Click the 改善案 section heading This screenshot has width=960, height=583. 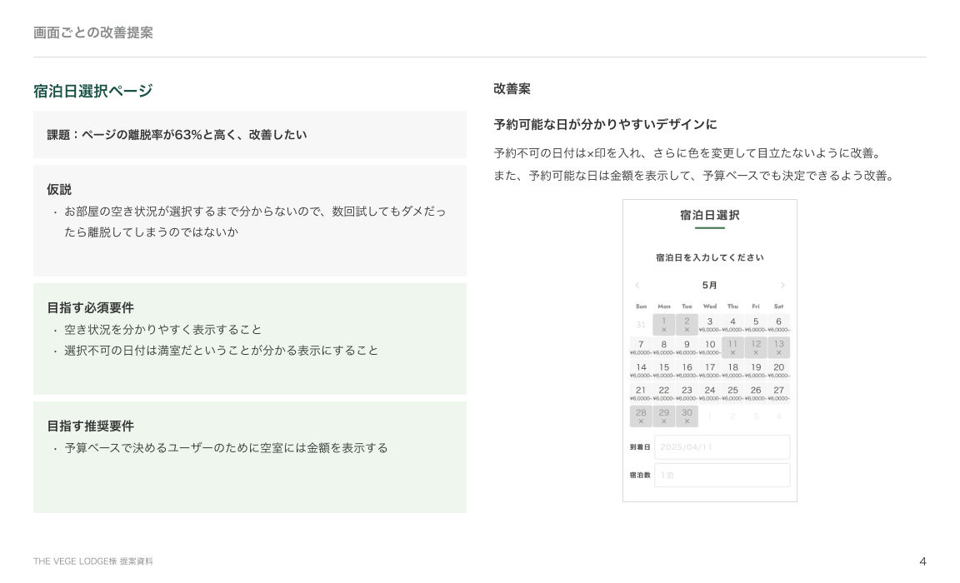pos(512,89)
